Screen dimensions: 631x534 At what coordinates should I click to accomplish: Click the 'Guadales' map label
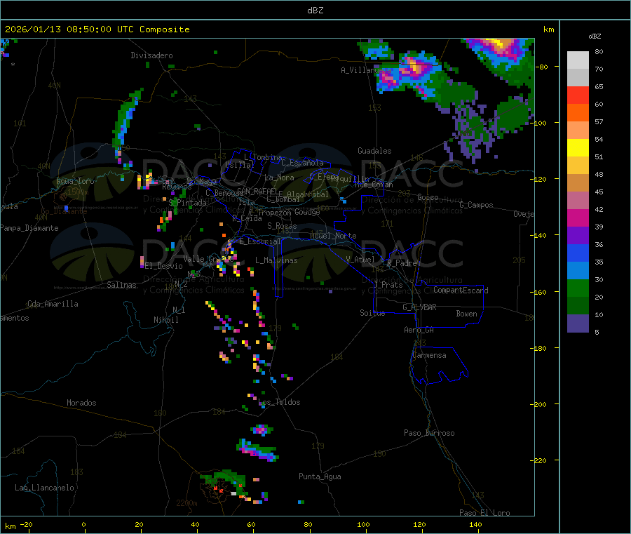pos(374,151)
